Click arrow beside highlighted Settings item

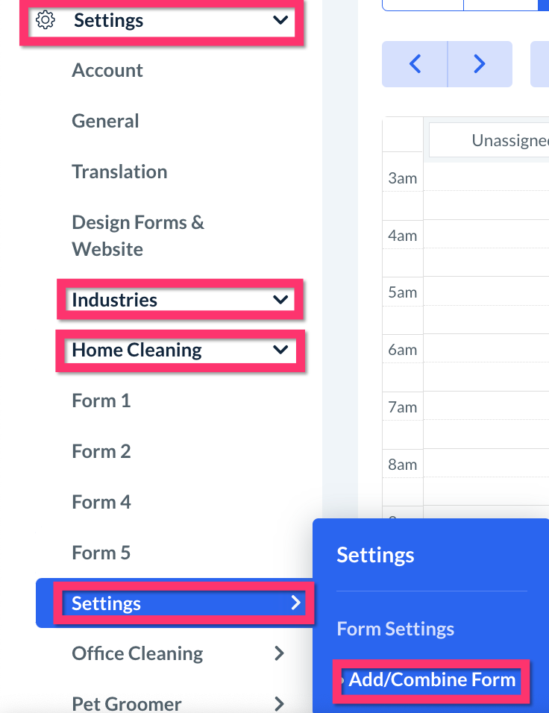click(x=296, y=603)
